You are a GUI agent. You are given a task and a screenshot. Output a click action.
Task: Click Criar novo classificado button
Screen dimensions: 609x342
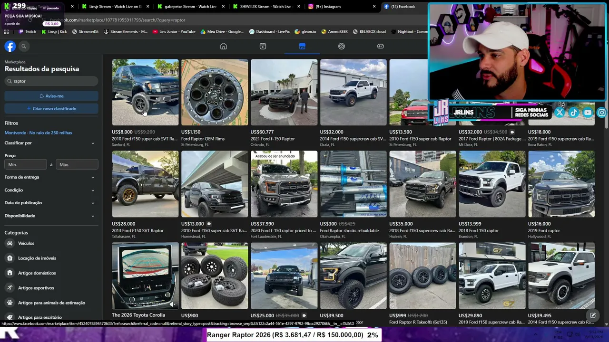51,109
